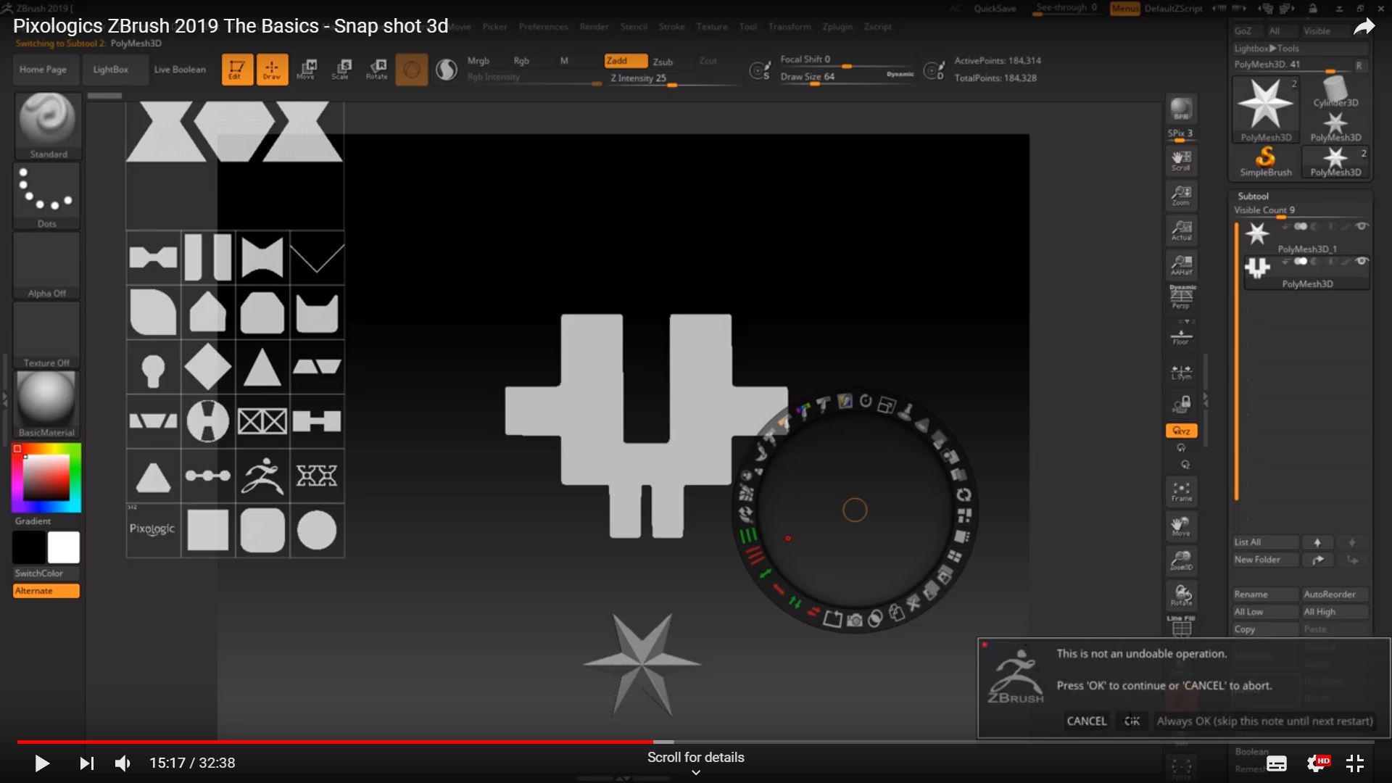The image size is (1392, 783).
Task: Click the camera icon on the ring menu
Action: coord(855,621)
